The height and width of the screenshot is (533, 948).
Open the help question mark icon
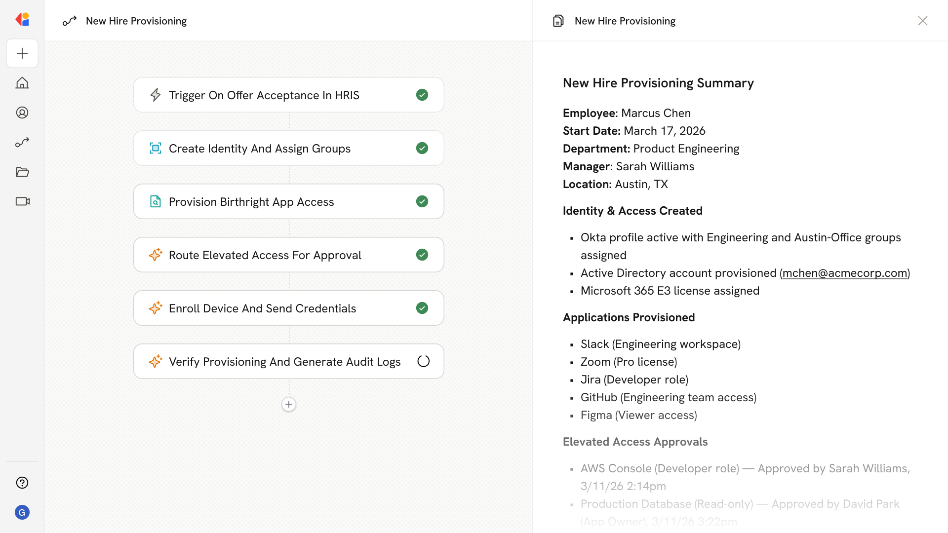tap(22, 483)
